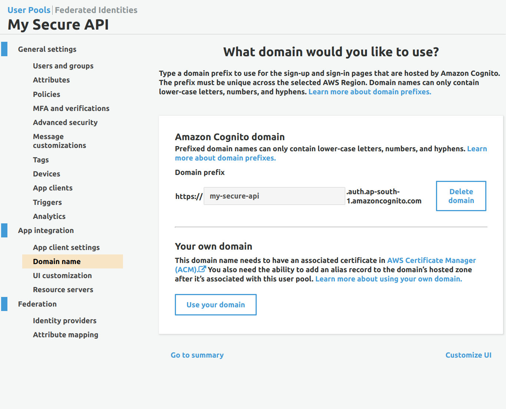Go to MFA and verifications
The width and height of the screenshot is (506, 409).
[71, 108]
